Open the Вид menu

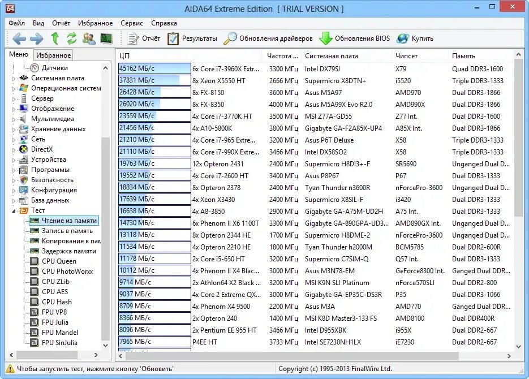tap(38, 23)
